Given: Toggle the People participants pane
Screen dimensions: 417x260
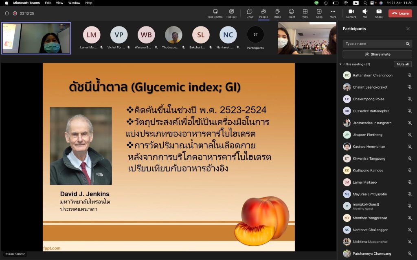Looking at the screenshot, I should coord(263,11).
